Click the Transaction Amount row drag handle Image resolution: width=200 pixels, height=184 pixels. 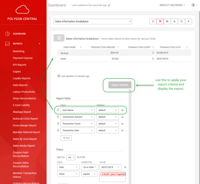click(x=58, y=117)
